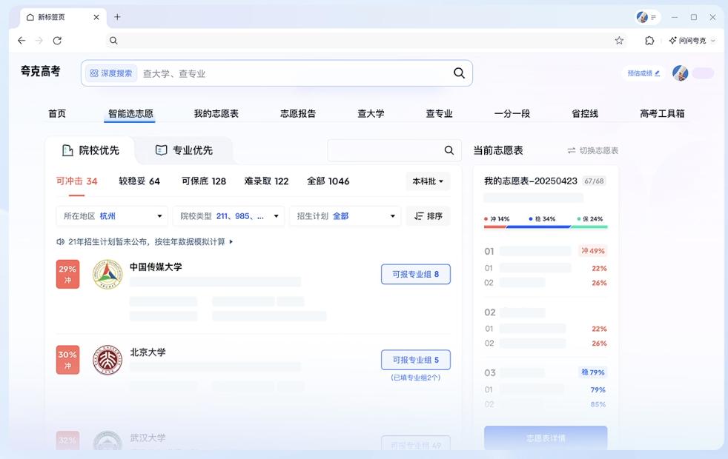Open the 招生计划 全部 dropdown
Viewport: 728px width, 459px height.
[x=345, y=215]
